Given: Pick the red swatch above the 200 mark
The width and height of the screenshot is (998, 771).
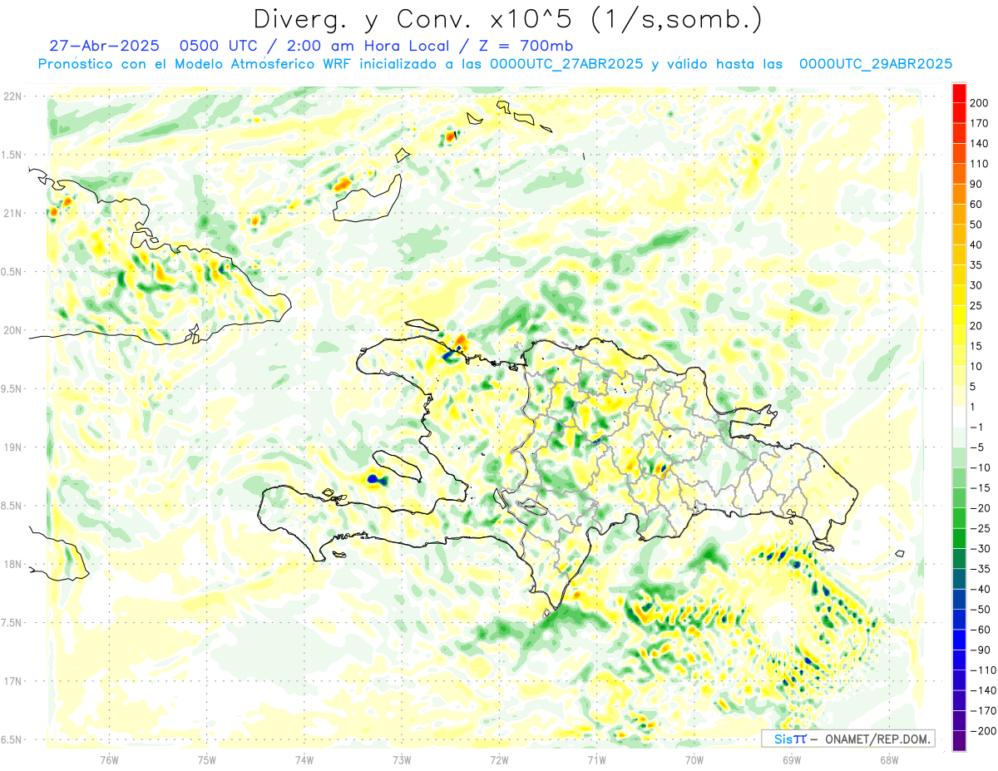Looking at the screenshot, I should pyautogui.click(x=959, y=93).
